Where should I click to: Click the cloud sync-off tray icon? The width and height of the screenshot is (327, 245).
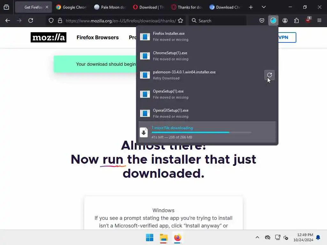(268, 237)
